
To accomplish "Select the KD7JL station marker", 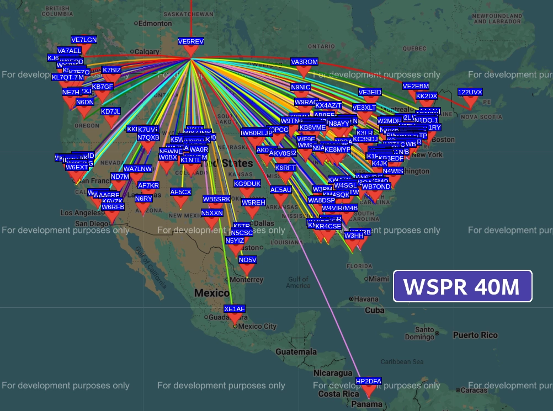I will [x=111, y=120].
